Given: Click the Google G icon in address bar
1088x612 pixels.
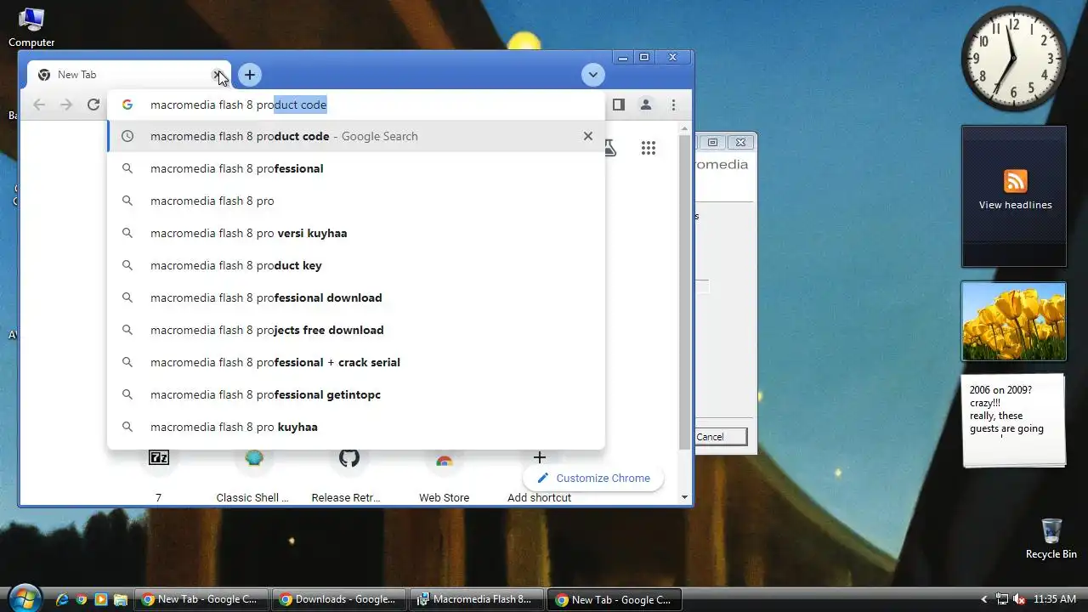Looking at the screenshot, I should (127, 105).
